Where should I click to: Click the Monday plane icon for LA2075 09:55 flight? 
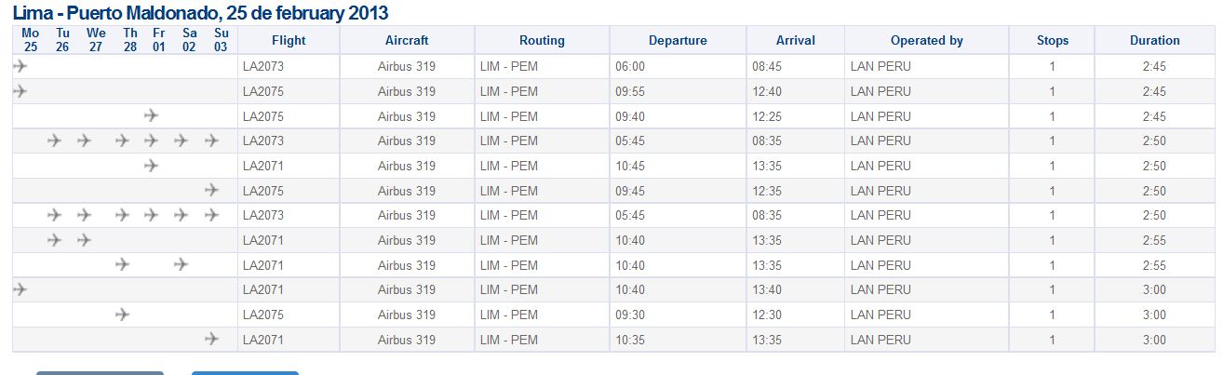click(20, 91)
